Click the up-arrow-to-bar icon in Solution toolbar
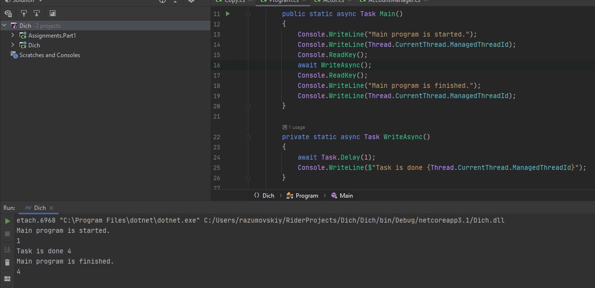 pyautogui.click(x=23, y=14)
